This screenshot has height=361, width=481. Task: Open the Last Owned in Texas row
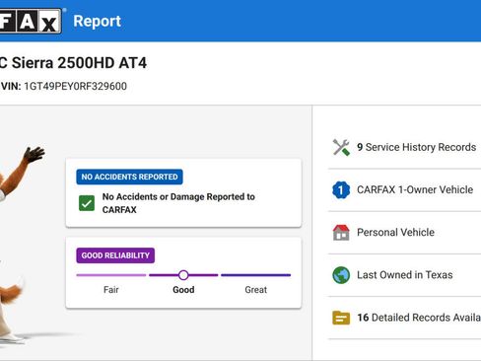(x=404, y=275)
